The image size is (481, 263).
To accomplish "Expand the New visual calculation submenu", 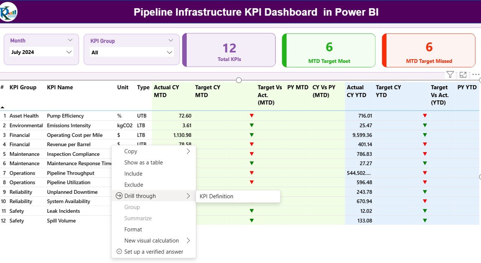I will [188, 241].
